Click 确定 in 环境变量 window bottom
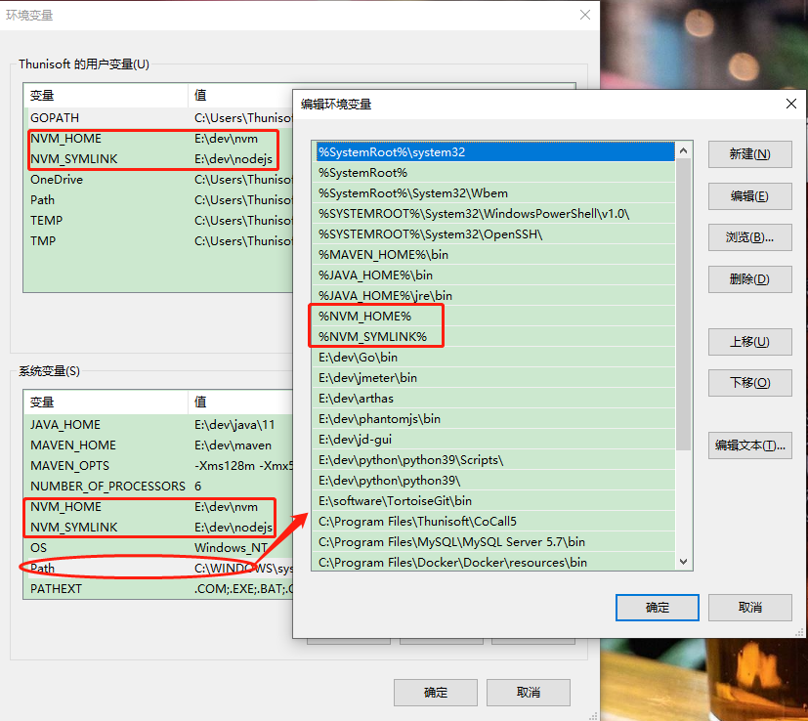The image size is (808, 721). 436,692
